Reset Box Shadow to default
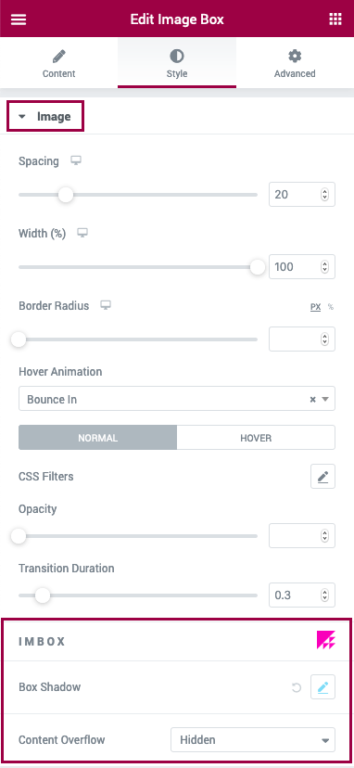This screenshot has width=354, height=768. click(297, 687)
